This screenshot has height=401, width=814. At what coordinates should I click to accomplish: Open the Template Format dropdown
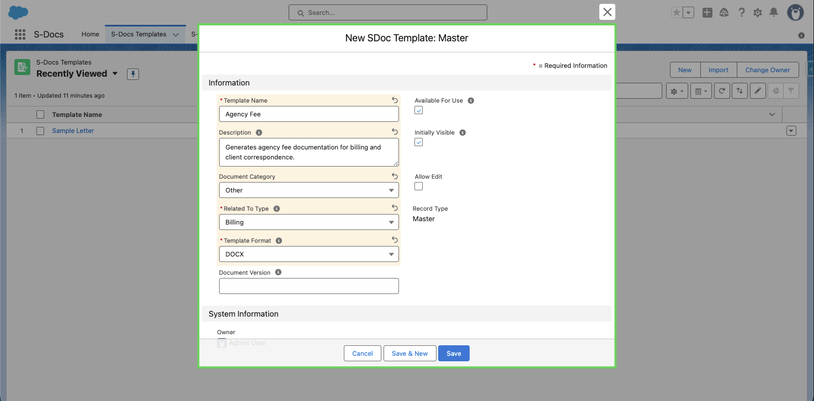[309, 254]
